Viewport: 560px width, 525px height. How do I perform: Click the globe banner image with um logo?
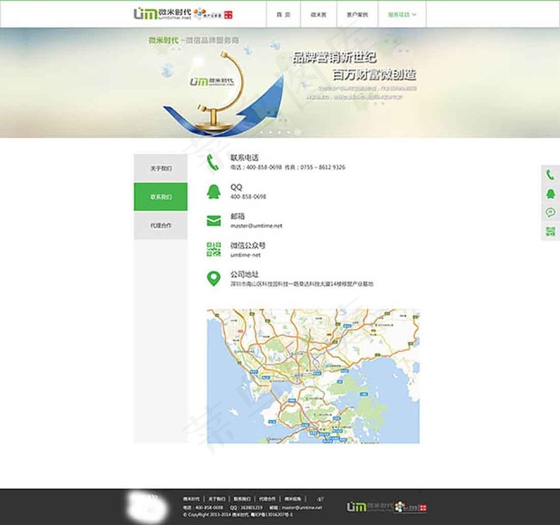222,93
